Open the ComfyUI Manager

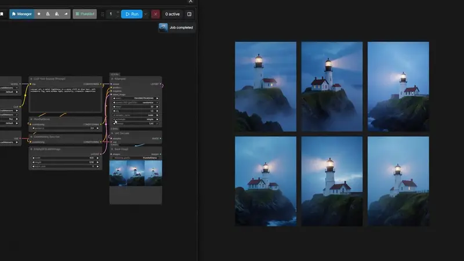pos(21,14)
